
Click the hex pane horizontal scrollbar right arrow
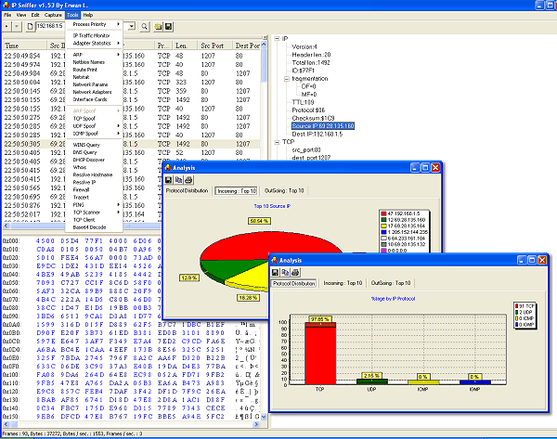coord(256,424)
